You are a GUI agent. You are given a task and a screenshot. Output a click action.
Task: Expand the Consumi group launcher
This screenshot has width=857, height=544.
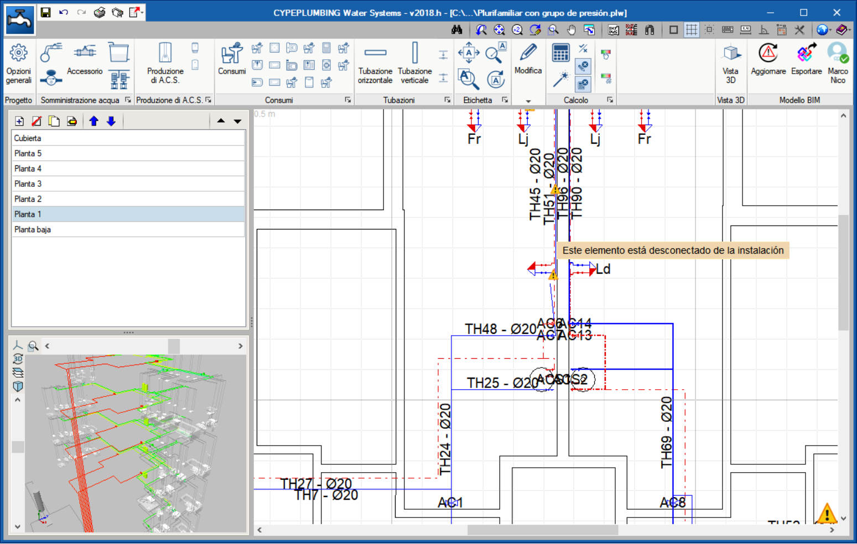click(x=348, y=100)
